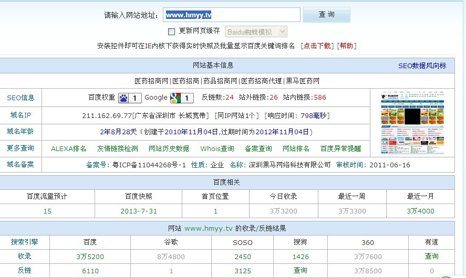The width and height of the screenshot is (466, 278).
Task: Click the review date 2011-06-16
Action: click(390, 165)
